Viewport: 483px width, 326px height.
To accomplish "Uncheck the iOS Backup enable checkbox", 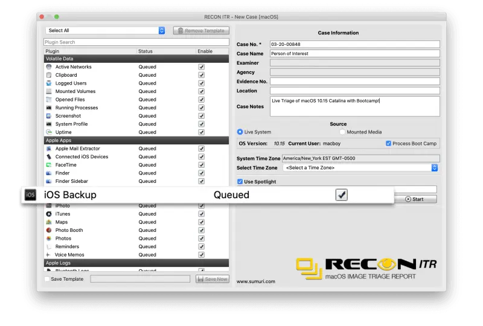I will click(341, 195).
